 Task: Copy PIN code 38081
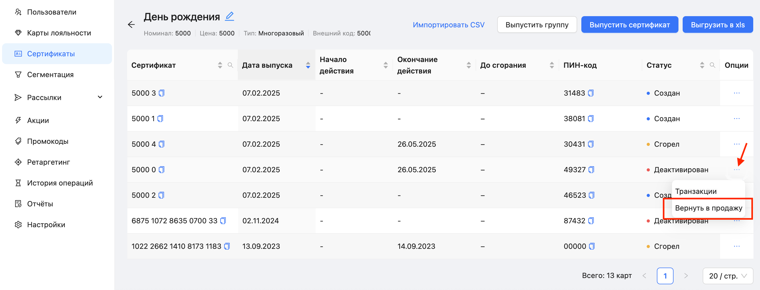pos(591,119)
